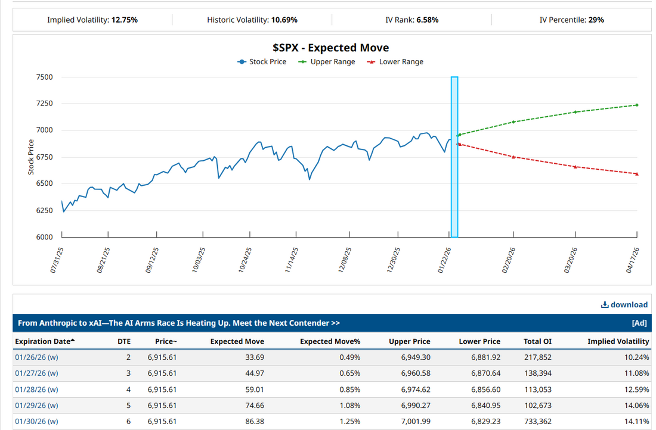The image size is (656, 430).
Task: Sort by the Total OI column header
Action: pos(537,341)
